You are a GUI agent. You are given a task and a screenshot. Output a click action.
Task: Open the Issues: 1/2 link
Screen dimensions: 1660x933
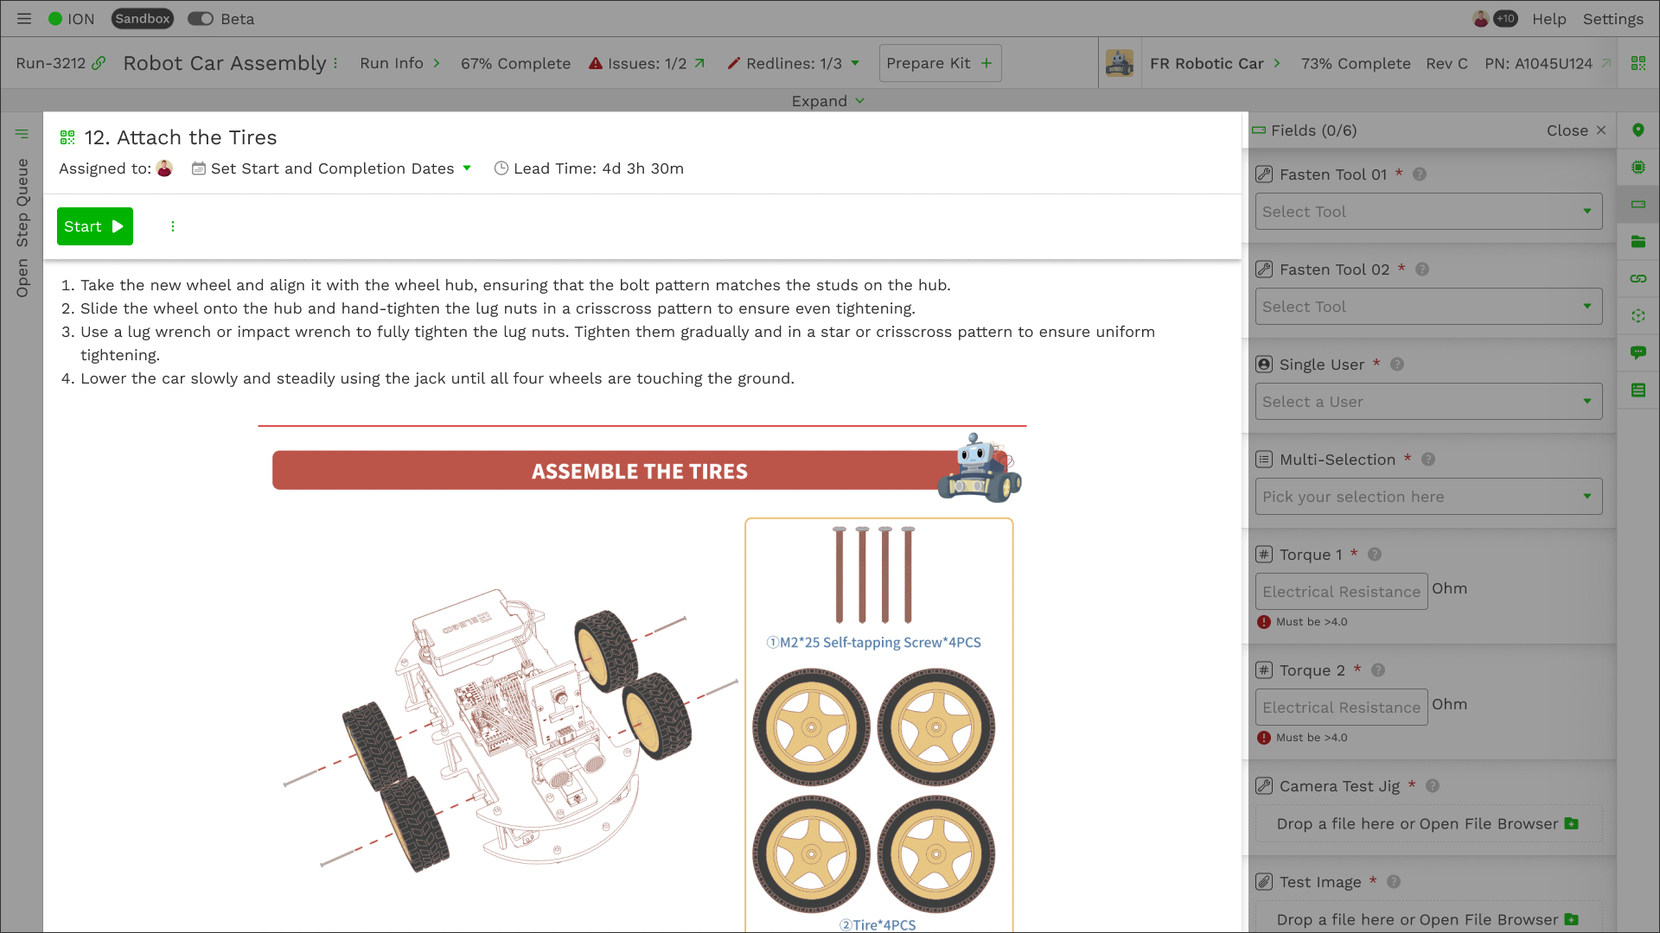(x=647, y=63)
